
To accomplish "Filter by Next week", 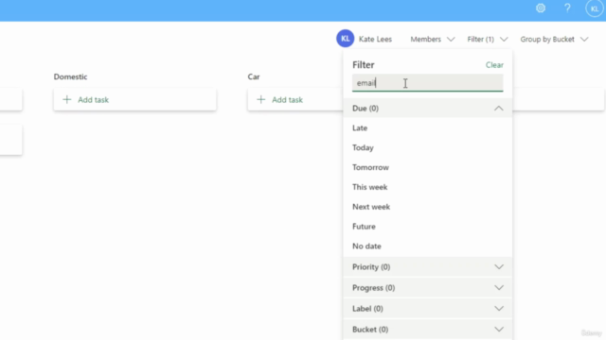I will pos(371,207).
